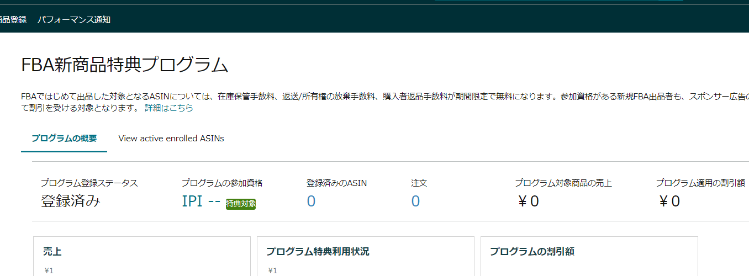Viewport: 749px width, 276px height.
Task: Click the プログラムの割引額 card heading
Action: click(532, 252)
